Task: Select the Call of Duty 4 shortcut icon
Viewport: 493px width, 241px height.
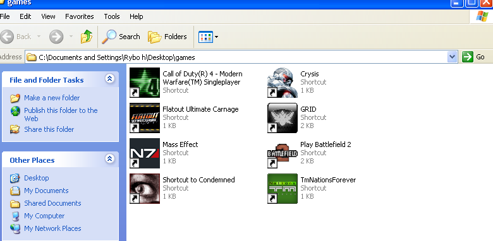Action: pyautogui.click(x=145, y=83)
